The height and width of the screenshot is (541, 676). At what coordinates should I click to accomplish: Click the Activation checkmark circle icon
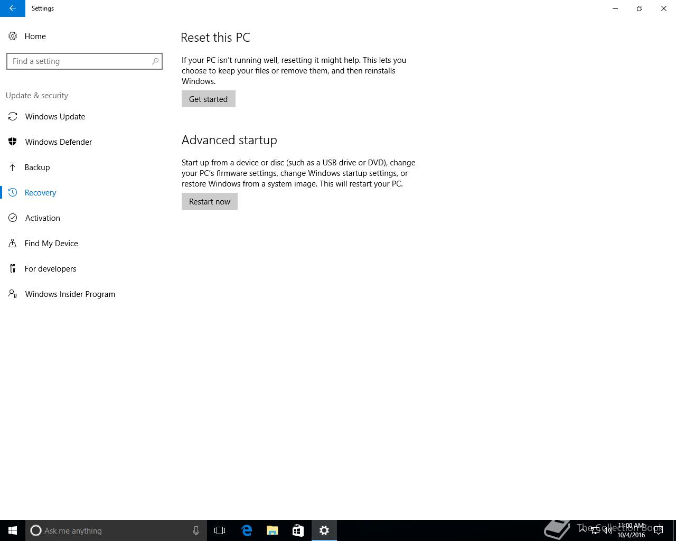pyautogui.click(x=13, y=218)
